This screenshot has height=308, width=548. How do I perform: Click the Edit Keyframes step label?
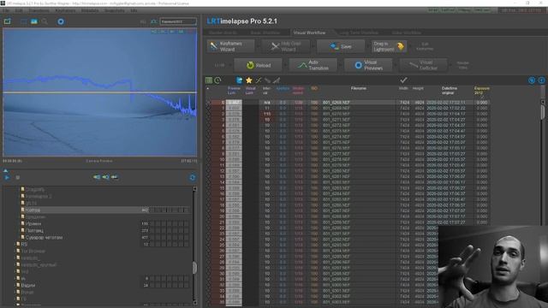tap(425, 46)
